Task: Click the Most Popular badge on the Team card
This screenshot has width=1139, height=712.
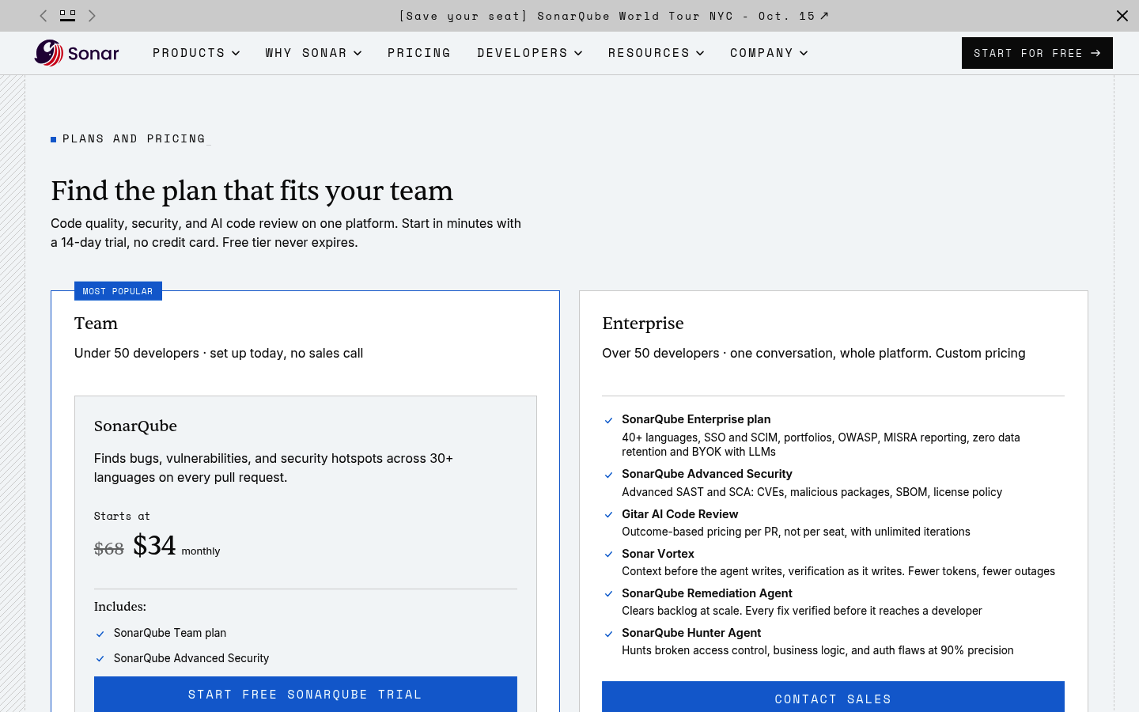Action: click(118, 291)
